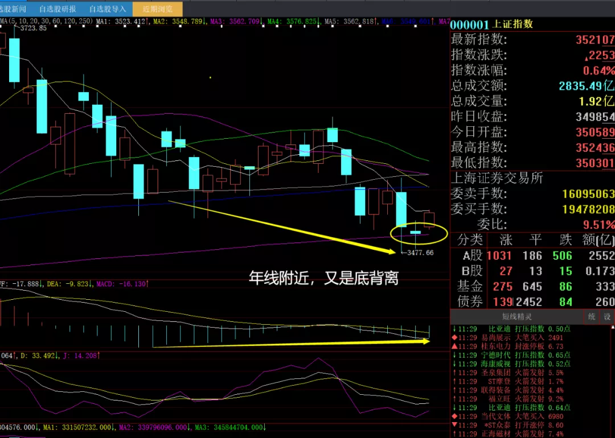This screenshot has width=615, height=438.
Task: Click the volume MA3: 345844704.000 readout
Action: [231, 427]
